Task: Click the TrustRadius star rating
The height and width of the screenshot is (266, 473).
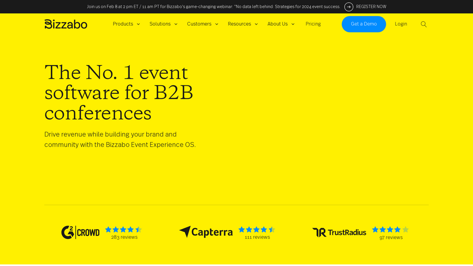Action: click(390, 229)
